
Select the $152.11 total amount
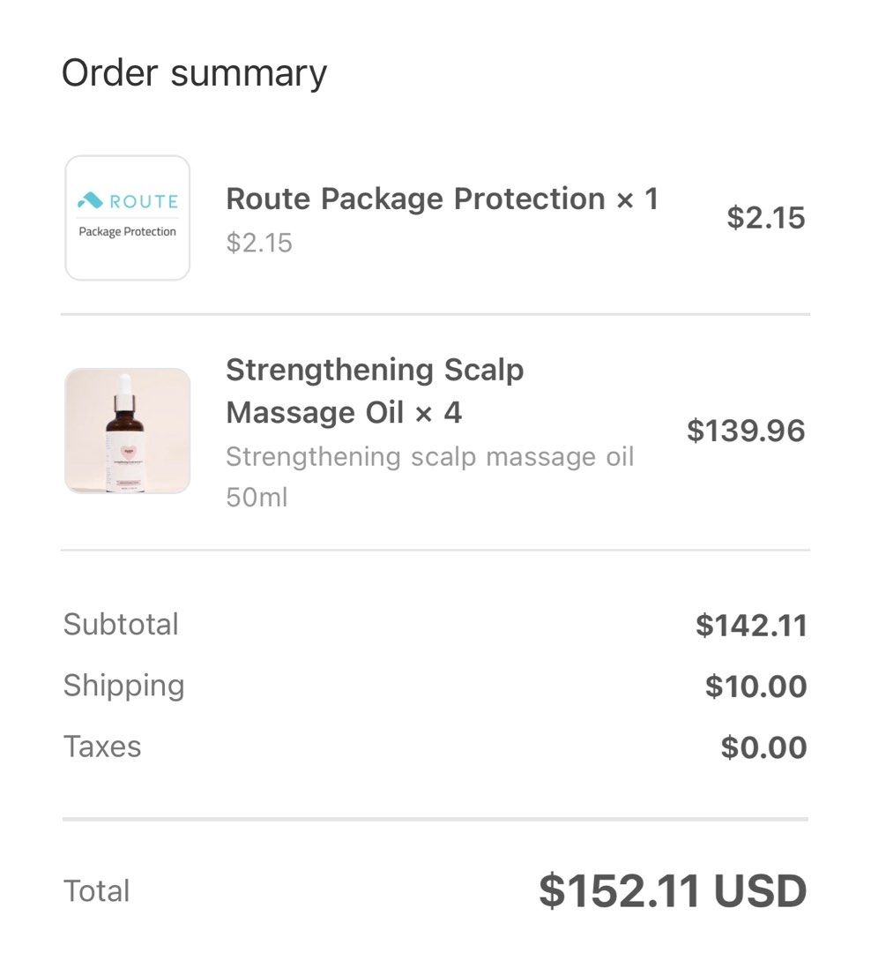tap(620, 890)
